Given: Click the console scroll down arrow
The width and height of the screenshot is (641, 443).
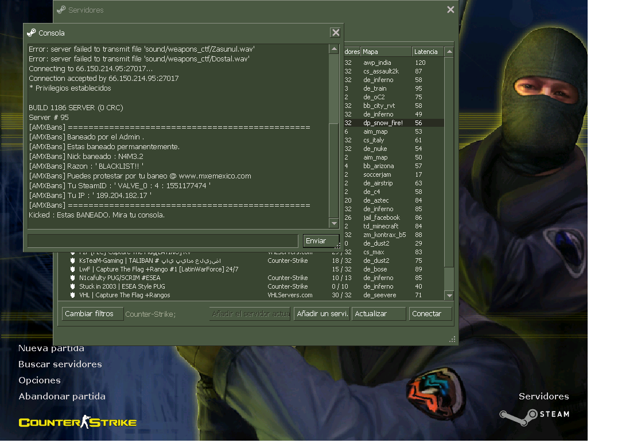Looking at the screenshot, I should point(334,224).
